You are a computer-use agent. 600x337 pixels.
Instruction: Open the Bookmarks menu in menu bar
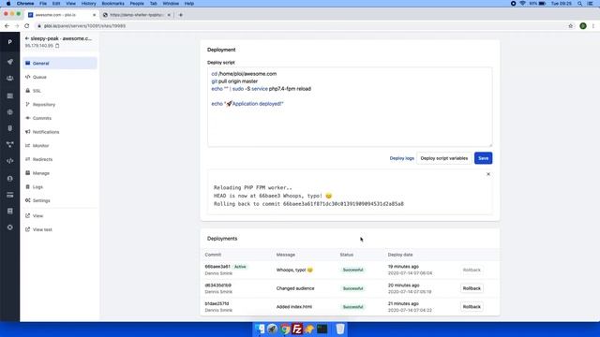coord(112,4)
